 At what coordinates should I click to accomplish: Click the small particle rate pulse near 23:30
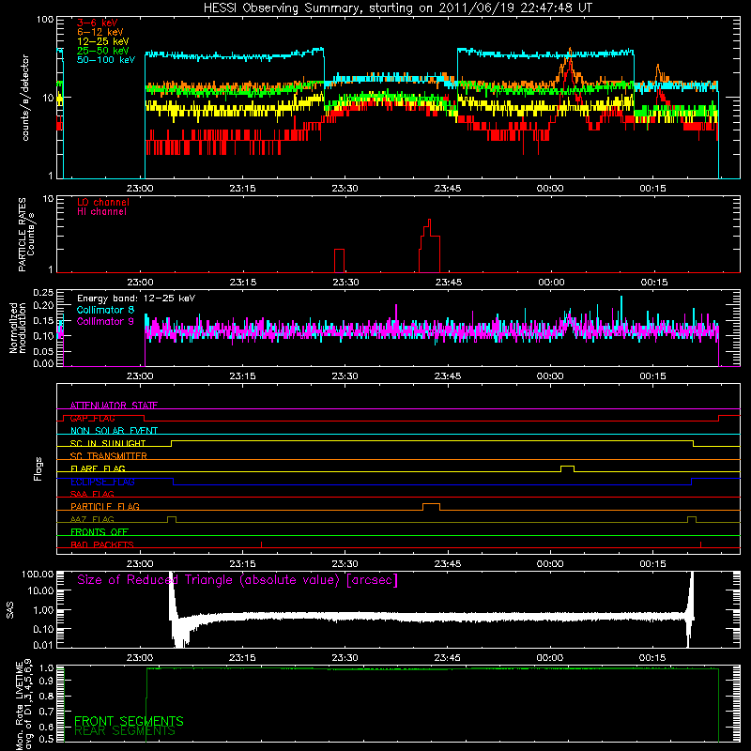[339, 261]
